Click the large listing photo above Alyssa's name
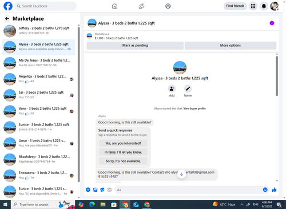286x209 pixels. (x=180, y=67)
